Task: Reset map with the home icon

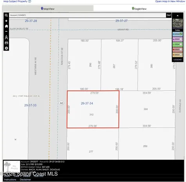Action: [6, 26]
